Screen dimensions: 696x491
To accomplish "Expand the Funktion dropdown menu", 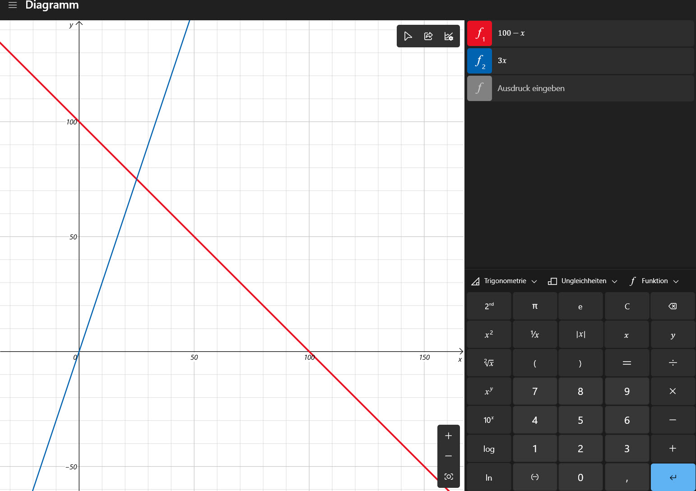I will point(654,281).
